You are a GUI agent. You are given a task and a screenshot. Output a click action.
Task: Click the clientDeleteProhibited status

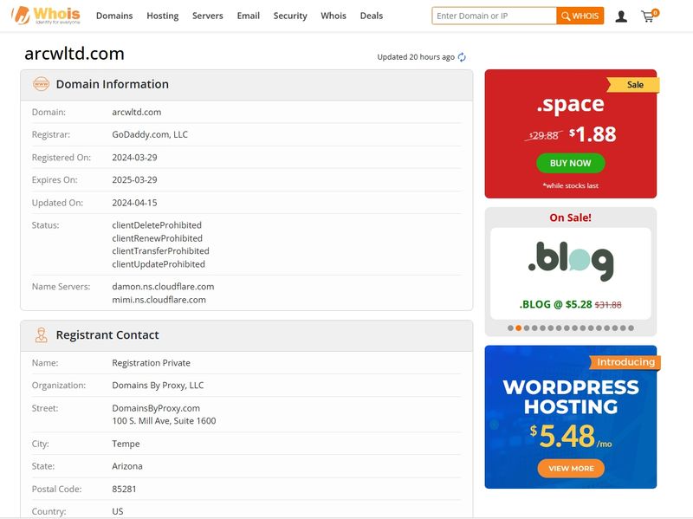(x=157, y=225)
